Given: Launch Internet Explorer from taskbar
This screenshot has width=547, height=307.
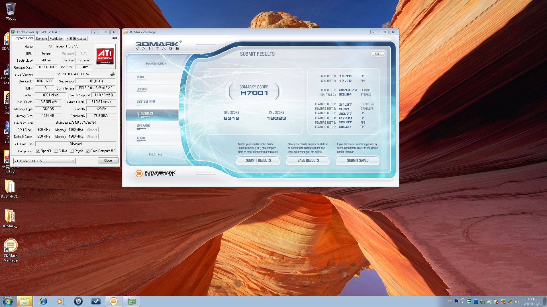Looking at the screenshot, I should (x=43, y=301).
